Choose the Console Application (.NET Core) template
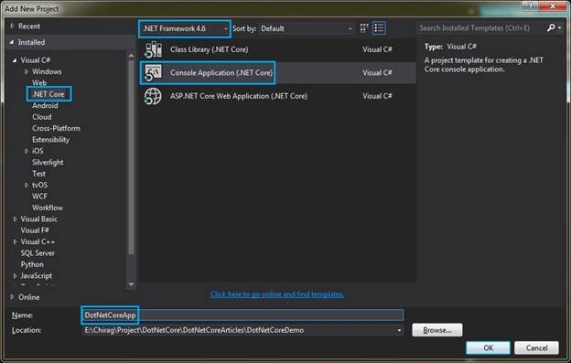571x363 pixels. point(277,73)
